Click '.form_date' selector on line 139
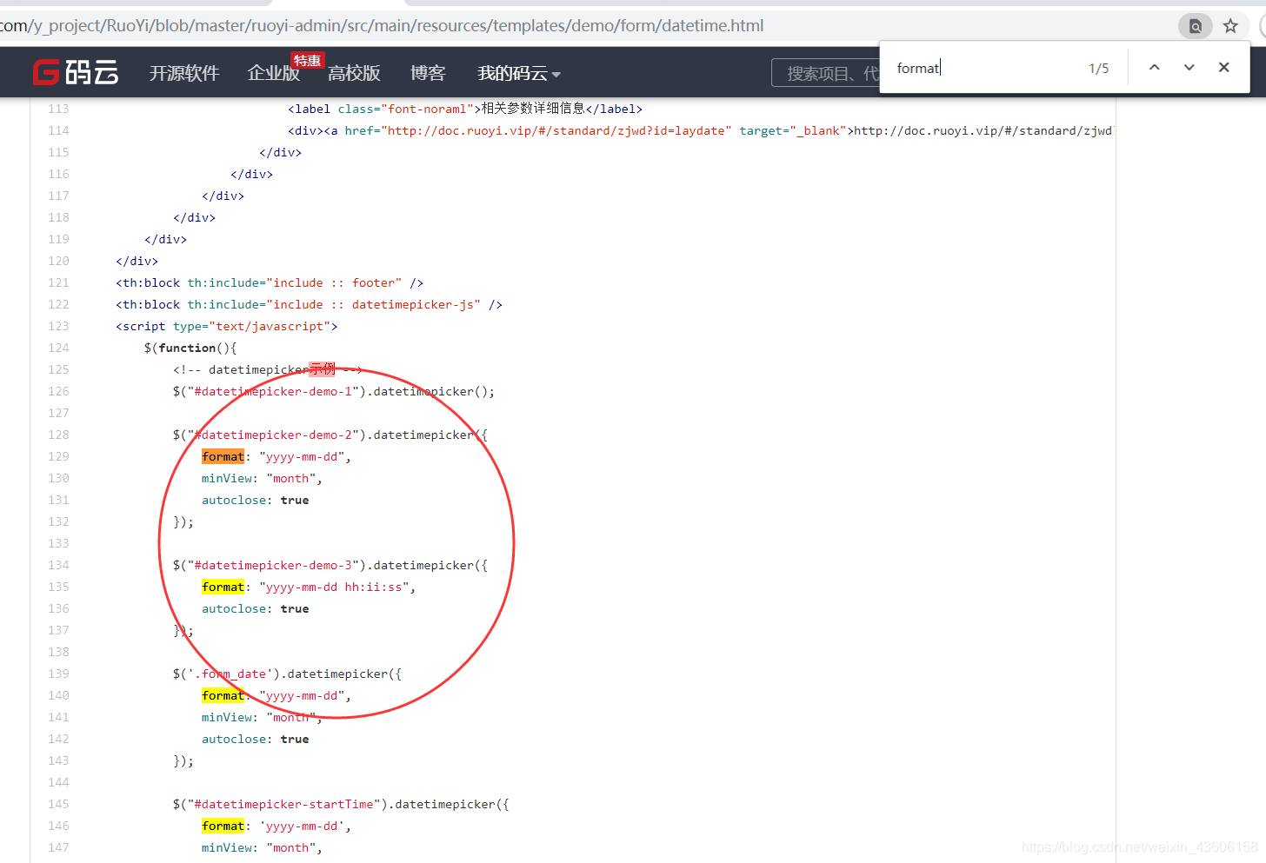Screen dimensions: 1266x863 click(x=230, y=674)
